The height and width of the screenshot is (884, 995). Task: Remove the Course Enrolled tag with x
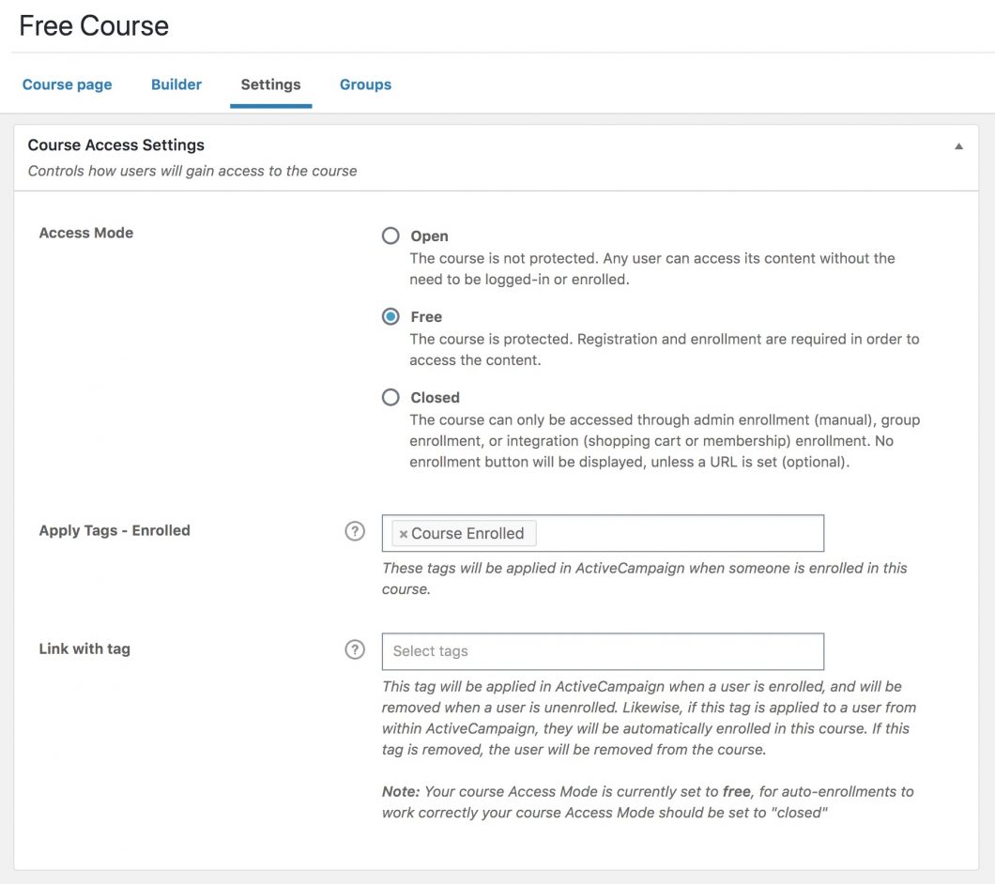(x=403, y=534)
